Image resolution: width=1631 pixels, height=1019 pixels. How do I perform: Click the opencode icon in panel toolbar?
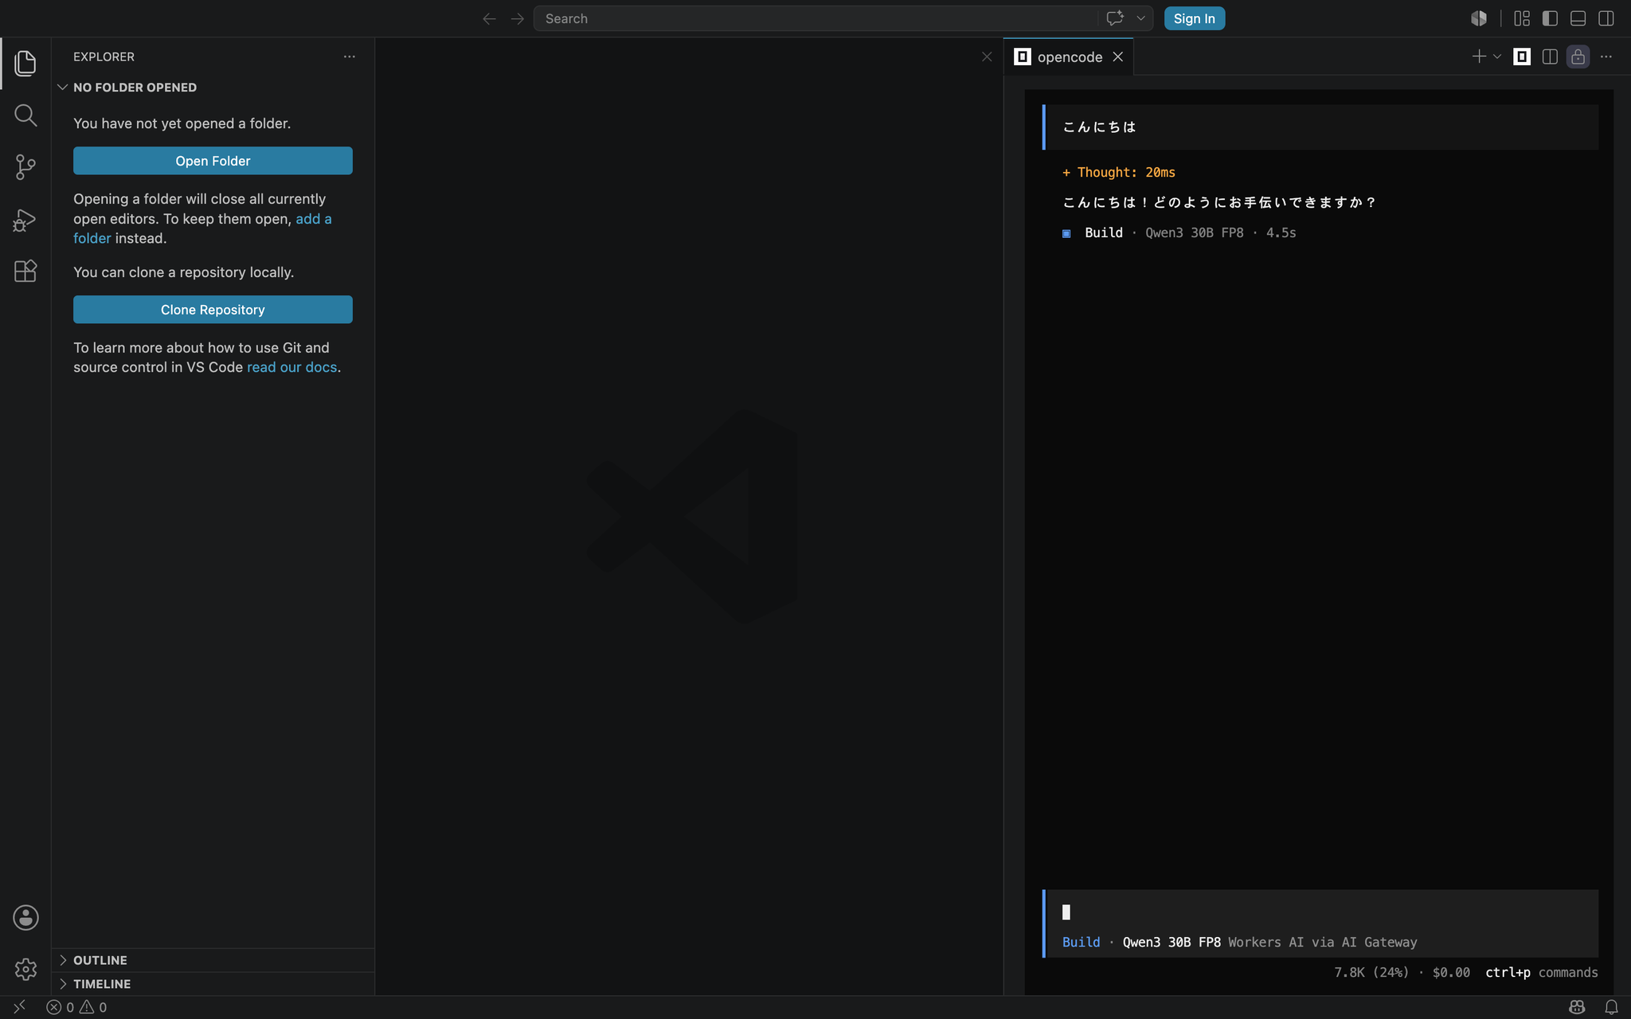[1522, 57]
